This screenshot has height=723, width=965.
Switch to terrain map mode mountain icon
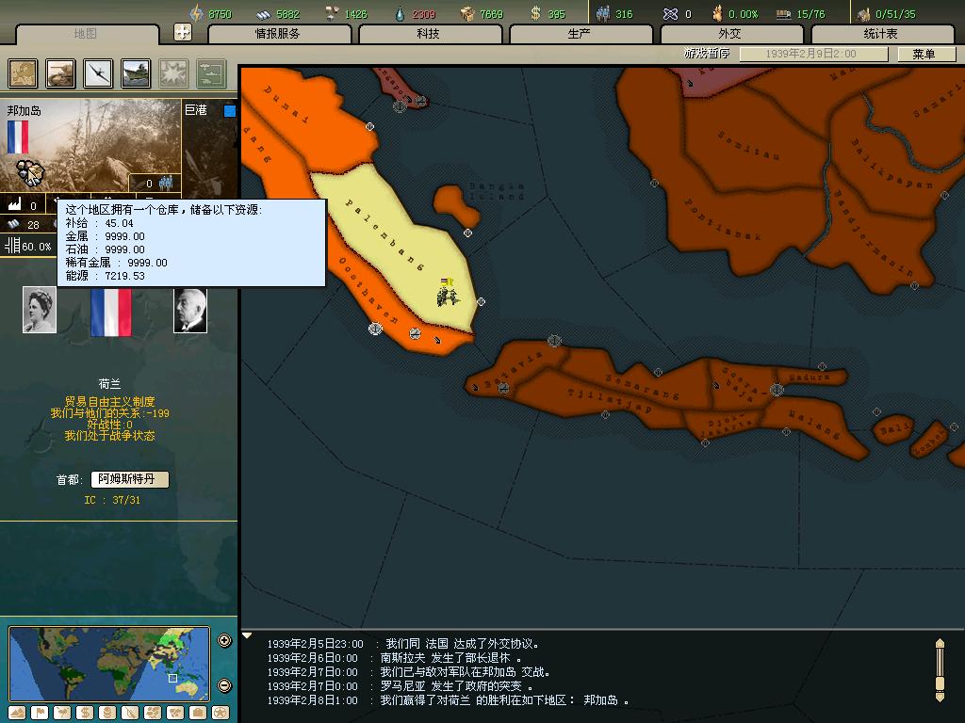(17, 713)
